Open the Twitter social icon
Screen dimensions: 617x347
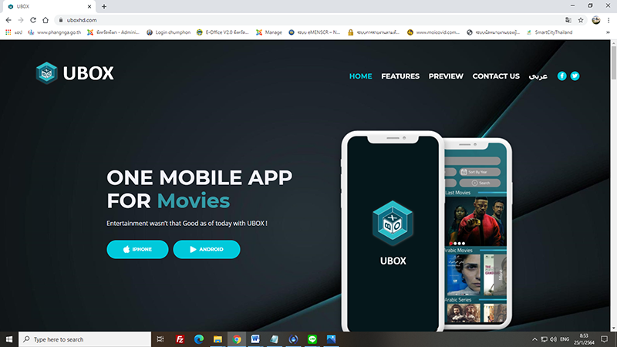575,76
